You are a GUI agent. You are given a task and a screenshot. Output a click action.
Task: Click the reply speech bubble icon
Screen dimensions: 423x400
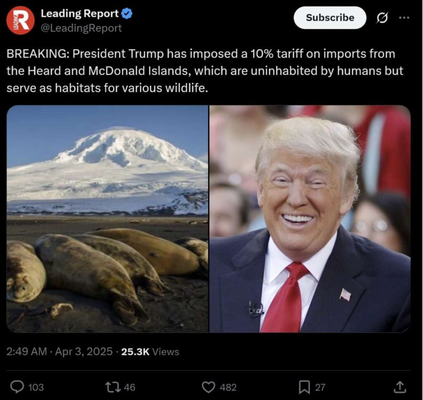pos(17,387)
